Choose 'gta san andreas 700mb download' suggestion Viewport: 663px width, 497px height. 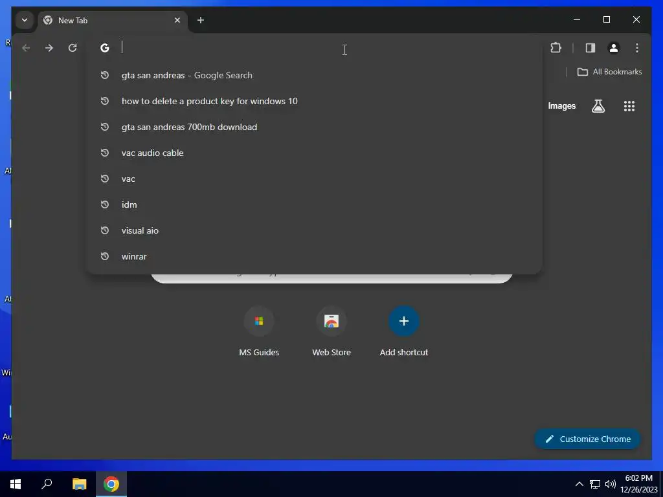point(314,127)
